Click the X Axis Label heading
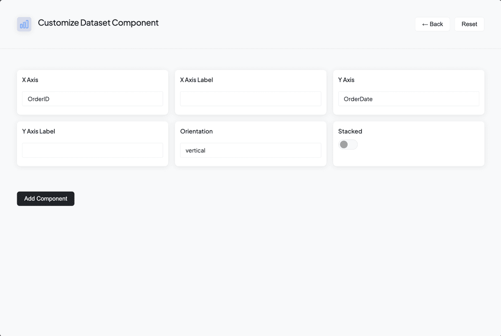This screenshot has height=336, width=501. point(196,80)
